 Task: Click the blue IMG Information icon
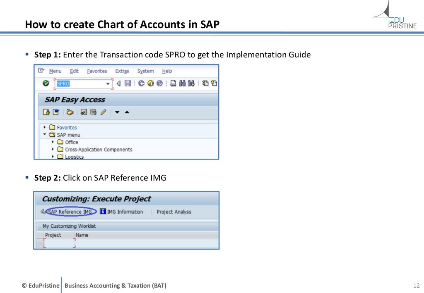pyautogui.click(x=103, y=211)
